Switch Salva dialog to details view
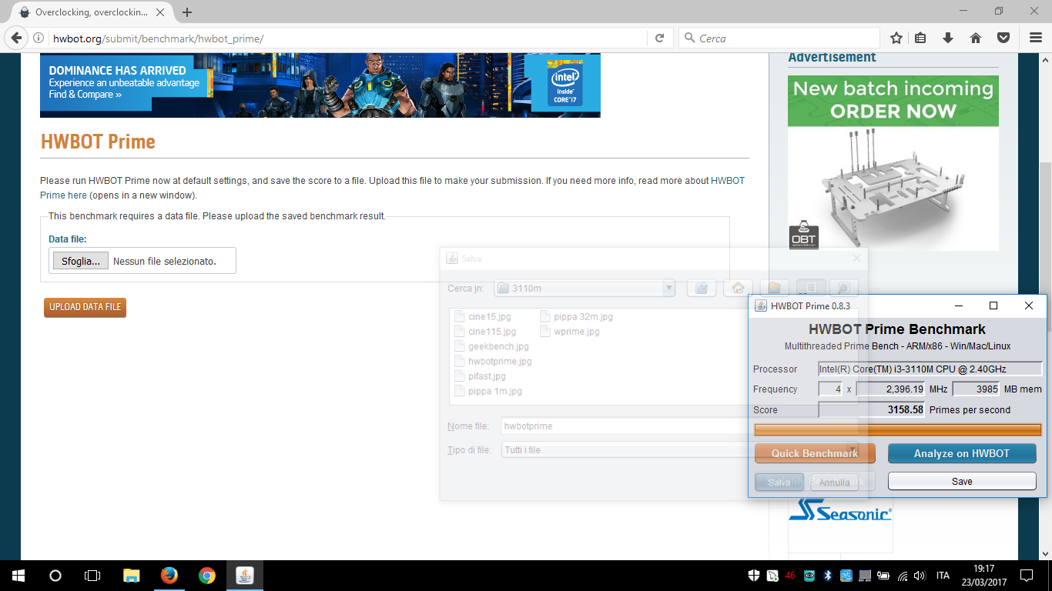Screen dimensions: 1052x591 point(843,288)
